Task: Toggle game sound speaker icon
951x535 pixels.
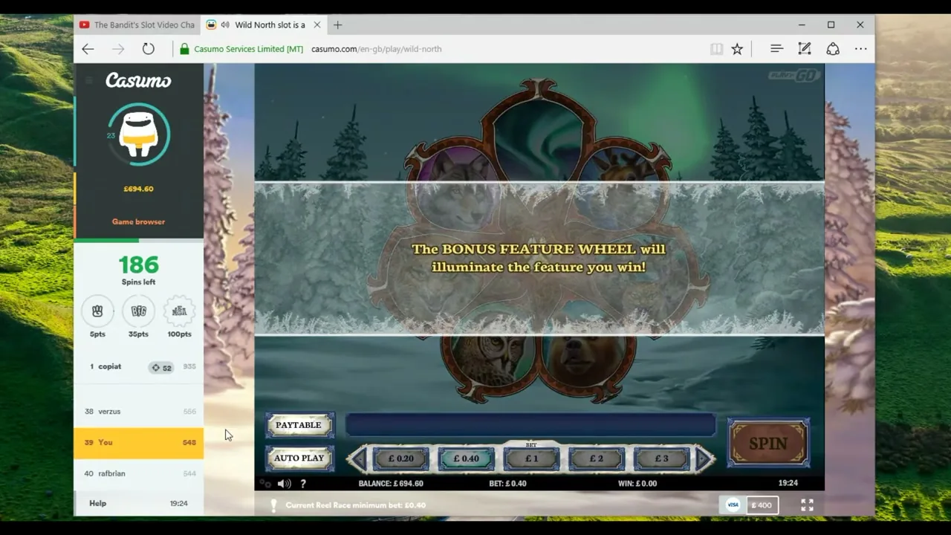Action: [284, 484]
